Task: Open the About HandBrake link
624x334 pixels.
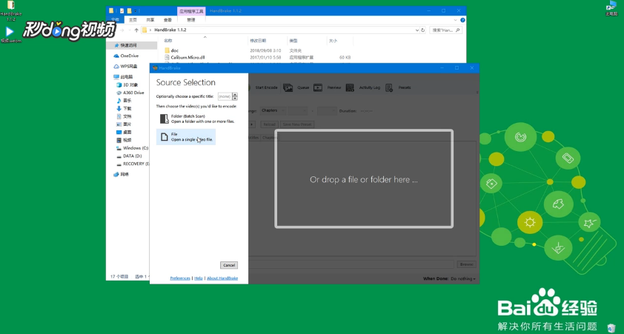Action: [x=222, y=278]
